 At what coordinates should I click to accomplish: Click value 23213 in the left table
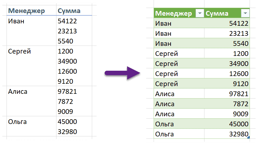coord(67,31)
